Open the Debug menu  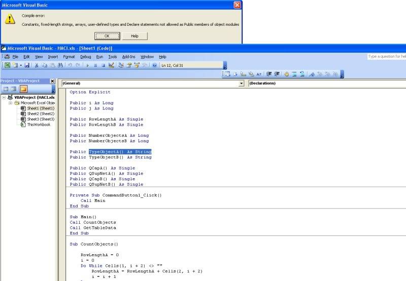click(x=85, y=57)
